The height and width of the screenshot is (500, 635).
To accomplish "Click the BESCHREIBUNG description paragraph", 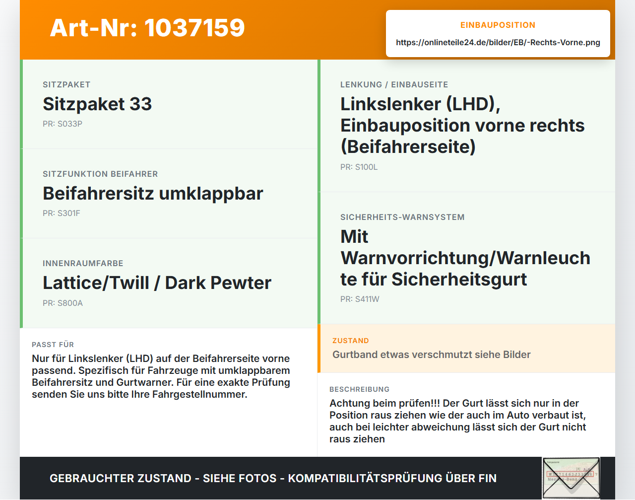I will coord(458,421).
